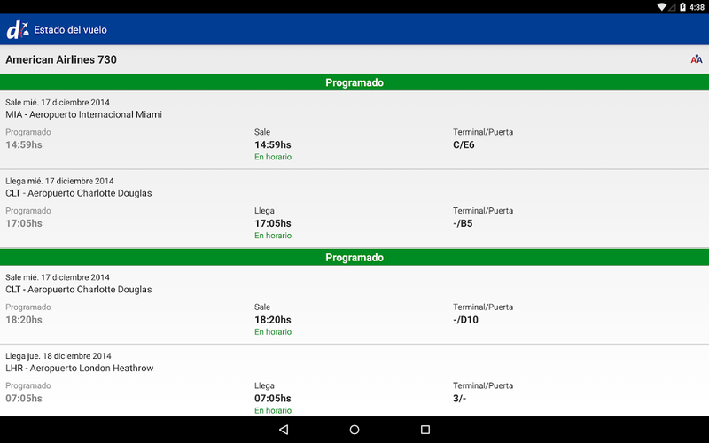The image size is (709, 443).
Task: Tap the American Airlines logo icon
Action: point(697,59)
